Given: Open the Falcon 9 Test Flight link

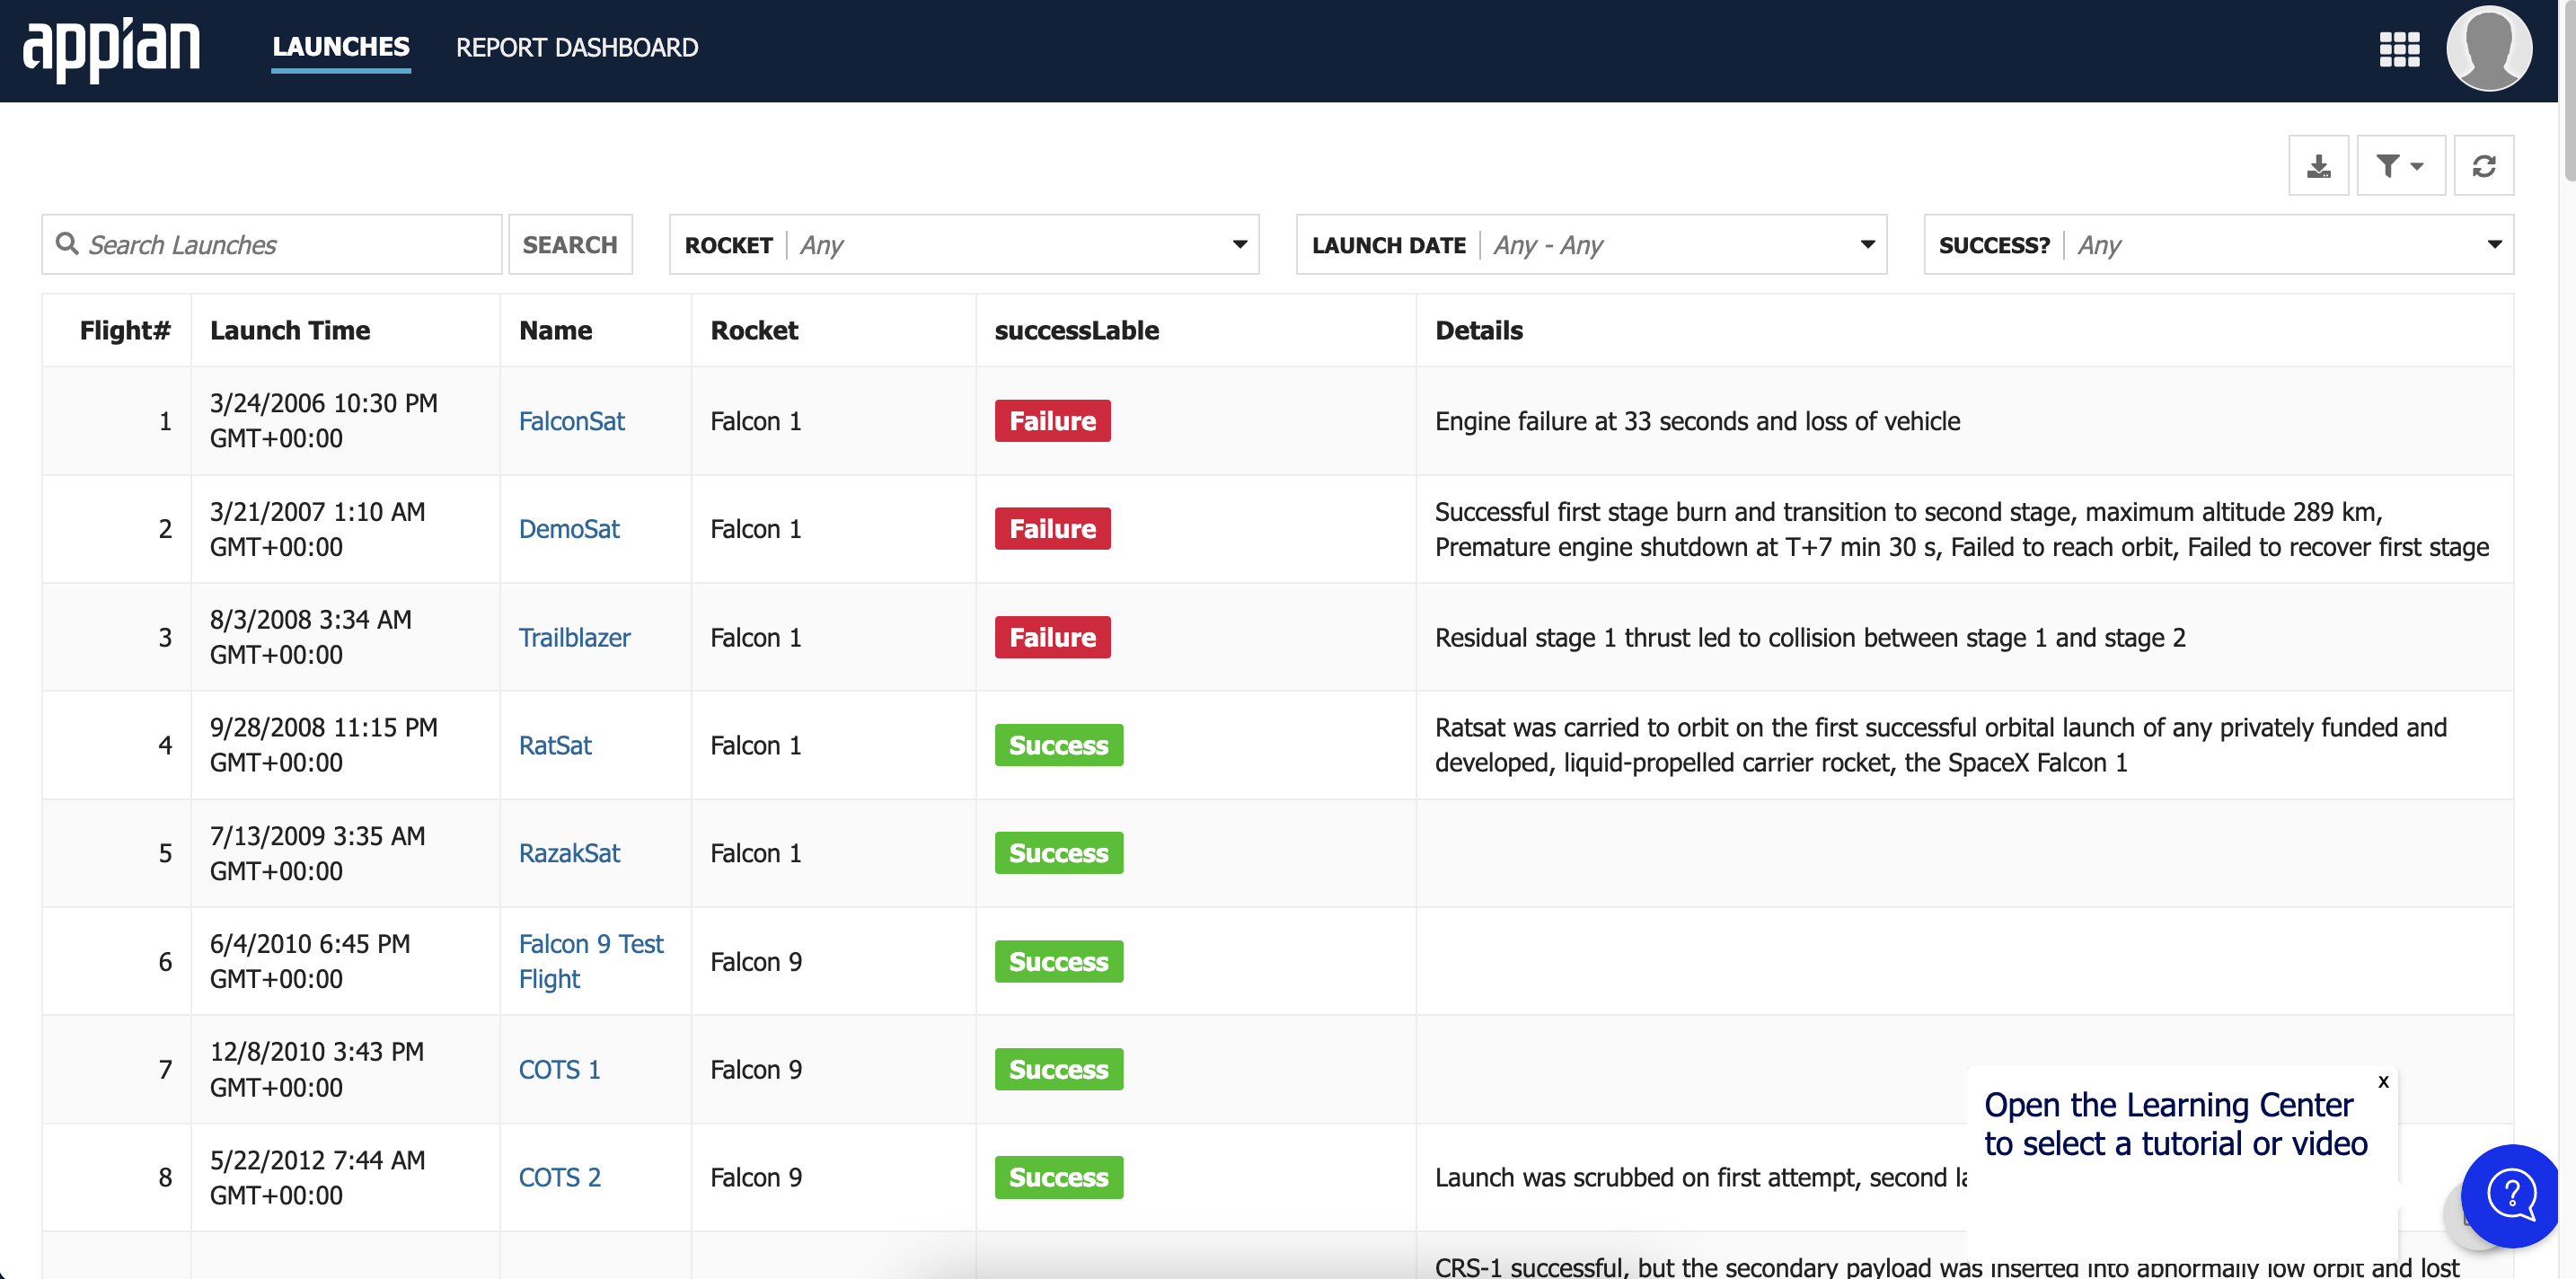Looking at the screenshot, I should click(591, 961).
